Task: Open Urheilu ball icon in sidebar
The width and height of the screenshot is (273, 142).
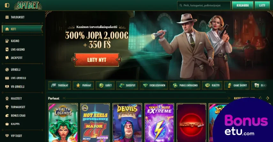Action: tap(7, 70)
